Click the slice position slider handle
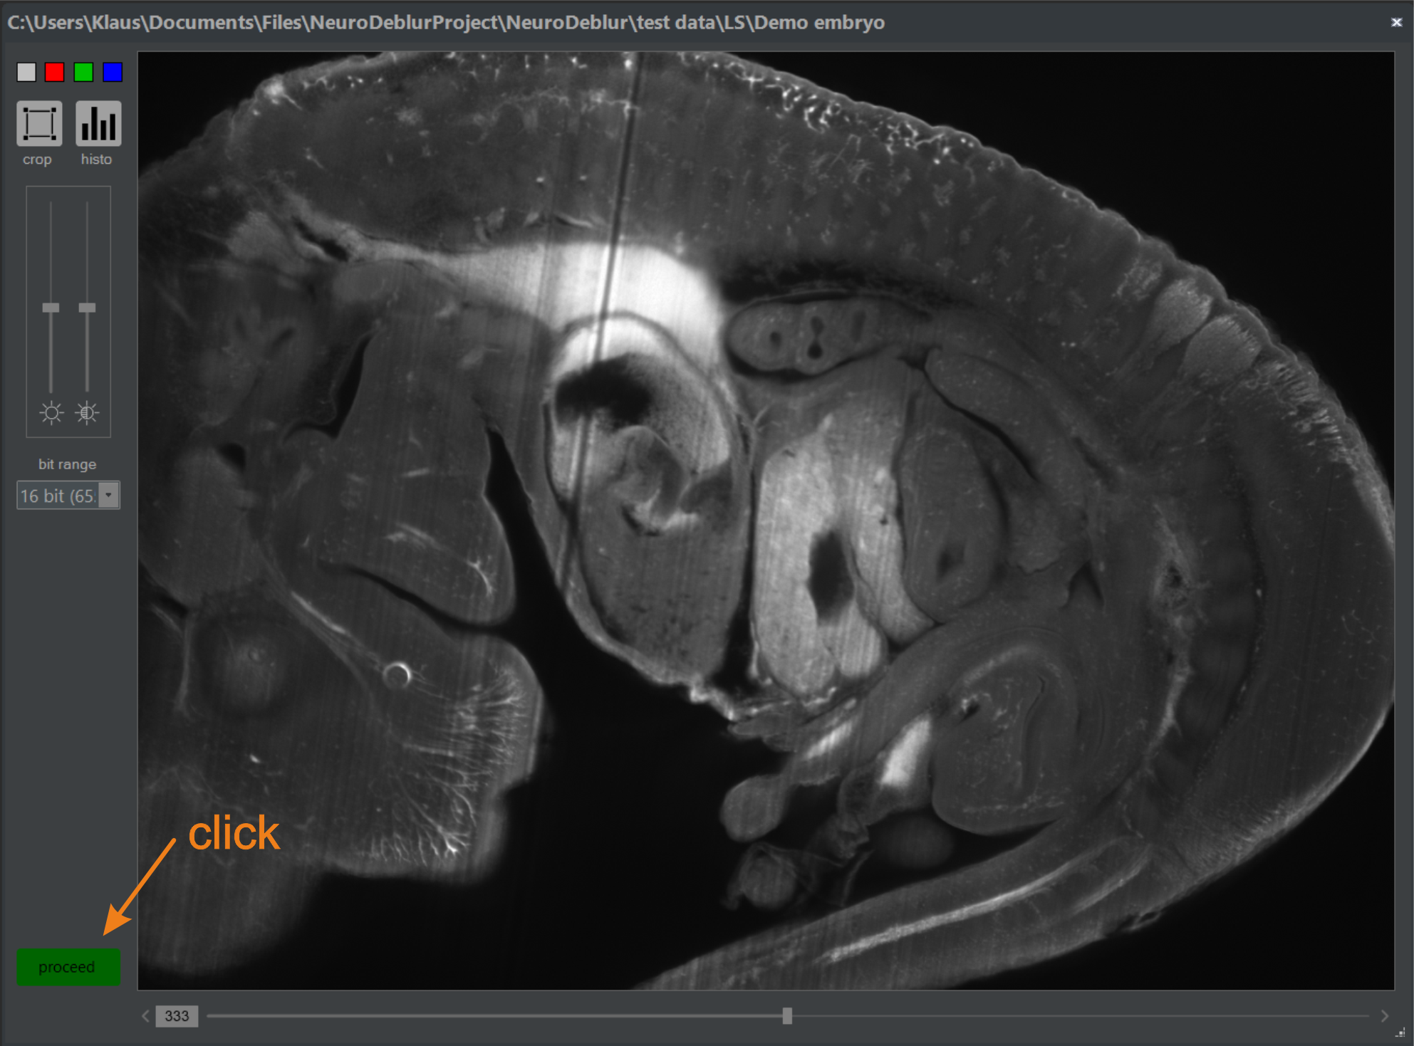The height and width of the screenshot is (1046, 1414). [x=787, y=1016]
